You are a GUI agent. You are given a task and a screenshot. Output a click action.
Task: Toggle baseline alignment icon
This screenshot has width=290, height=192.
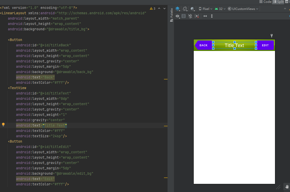[190, 16]
